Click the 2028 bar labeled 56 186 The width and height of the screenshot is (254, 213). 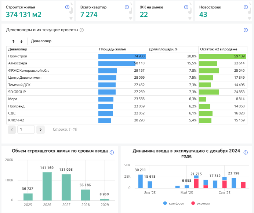(86, 195)
